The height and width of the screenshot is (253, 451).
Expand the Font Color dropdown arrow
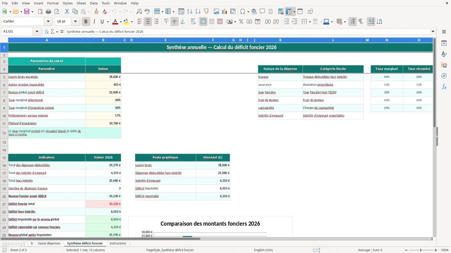point(121,22)
